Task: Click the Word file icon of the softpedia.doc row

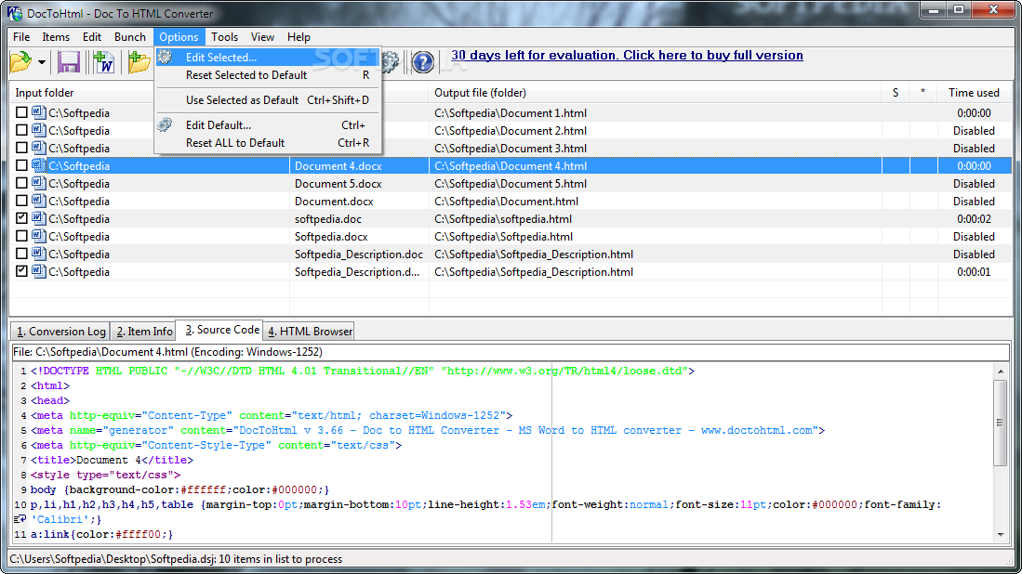Action: coord(38,218)
